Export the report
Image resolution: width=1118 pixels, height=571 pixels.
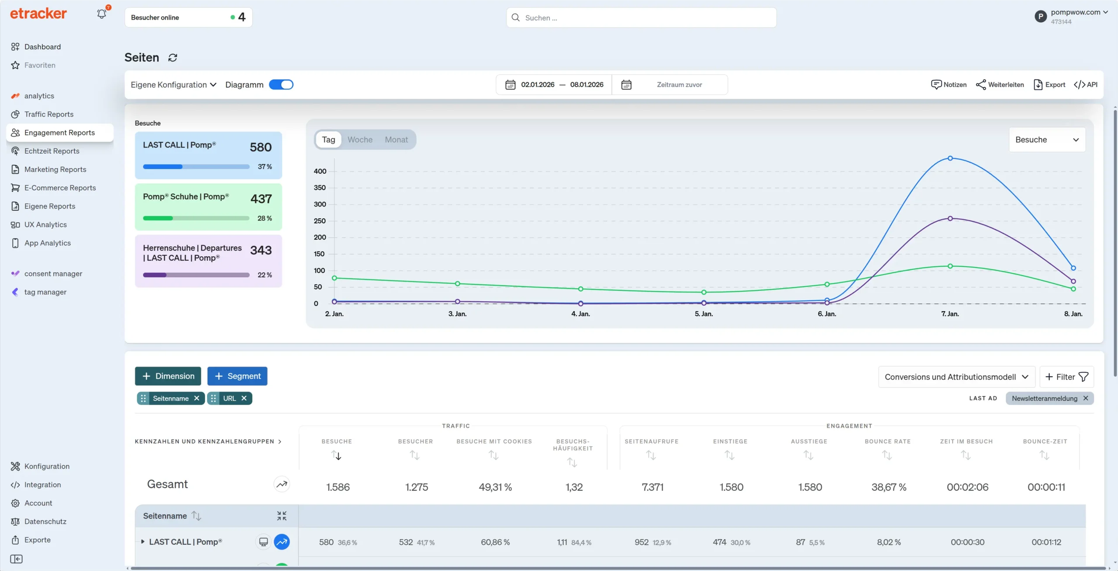point(1050,84)
